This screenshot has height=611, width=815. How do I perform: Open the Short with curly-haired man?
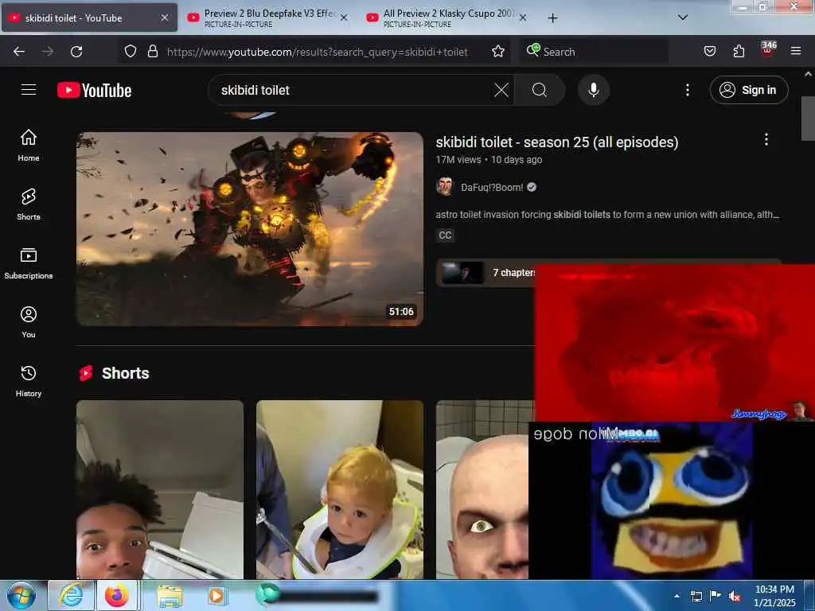click(160, 489)
